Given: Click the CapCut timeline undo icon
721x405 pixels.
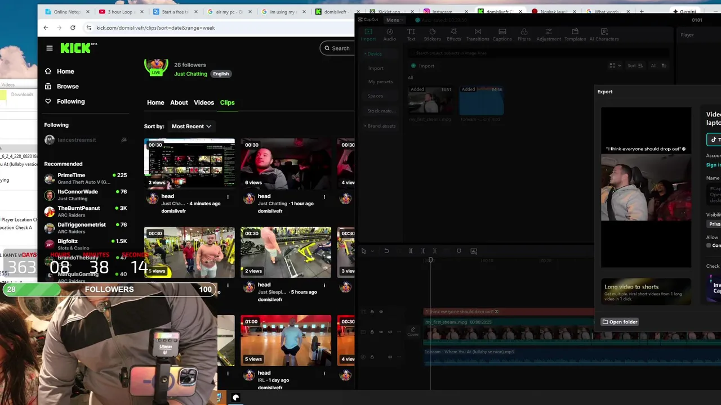Looking at the screenshot, I should 386,251.
